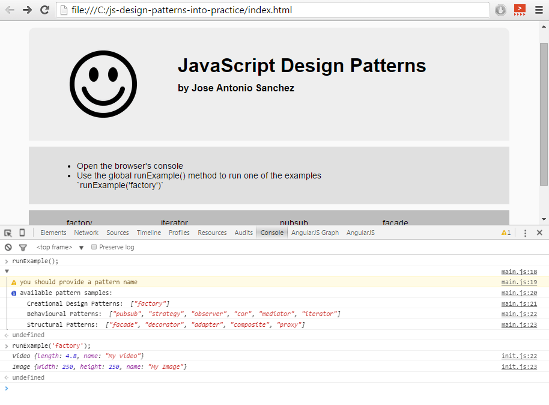Open the Chrome menu
This screenshot has height=405, width=549.
click(x=538, y=10)
